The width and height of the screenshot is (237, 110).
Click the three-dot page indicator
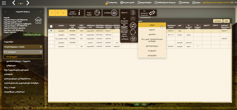coord(21,3)
